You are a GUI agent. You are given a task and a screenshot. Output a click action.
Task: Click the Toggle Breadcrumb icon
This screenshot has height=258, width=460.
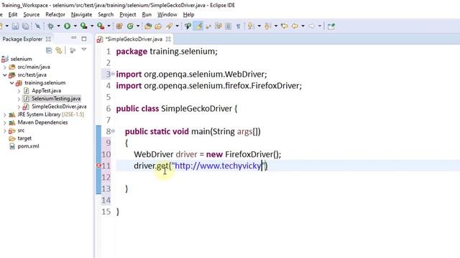188,27
